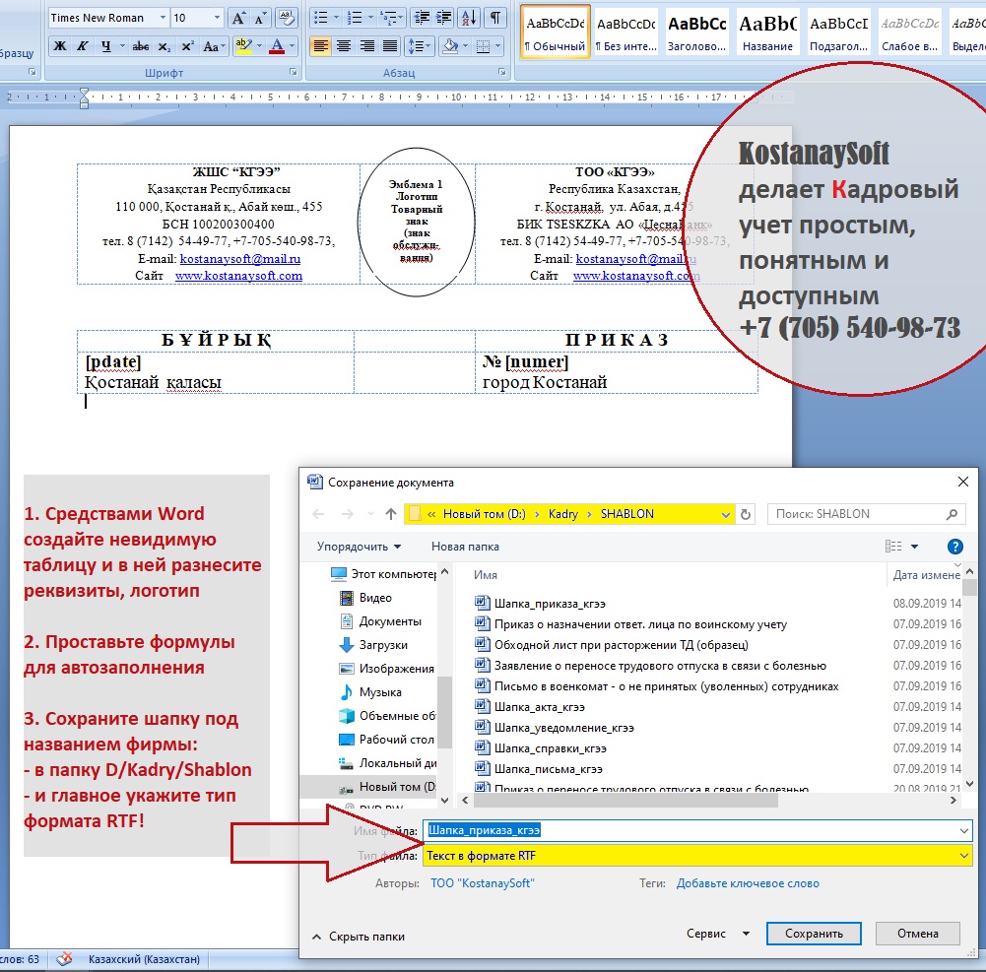
Task: Click the multilevel list icon
Action: coord(389,18)
